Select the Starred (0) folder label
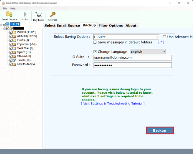The height and width of the screenshot is (154, 193). point(24,56)
